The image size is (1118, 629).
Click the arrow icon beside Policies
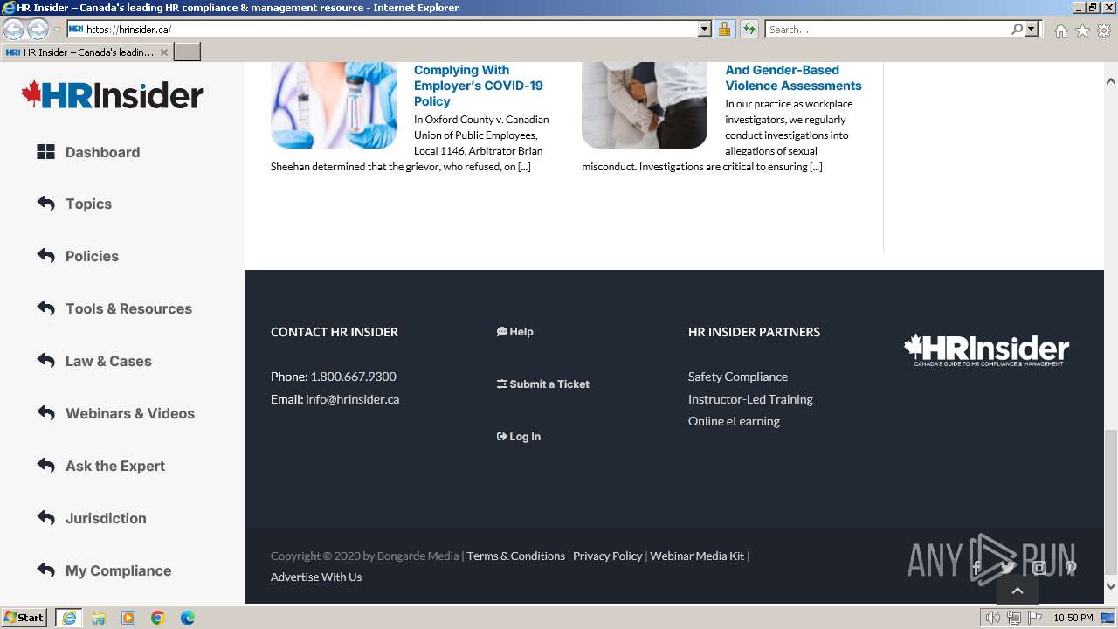45,256
